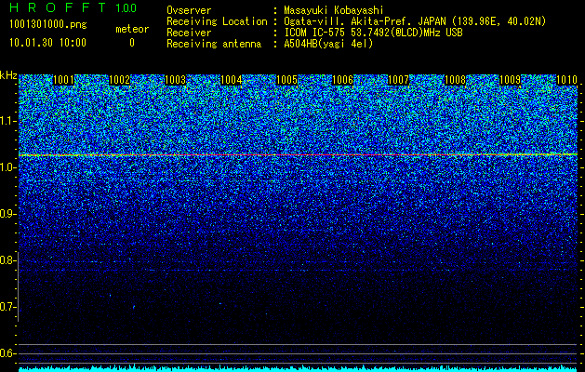Click the observer name Masayuki Kobayashi

(334, 10)
